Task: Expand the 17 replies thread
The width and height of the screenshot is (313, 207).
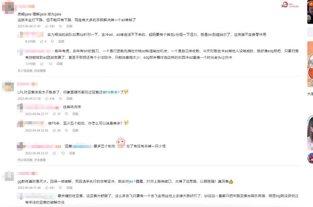Action: 32,71
